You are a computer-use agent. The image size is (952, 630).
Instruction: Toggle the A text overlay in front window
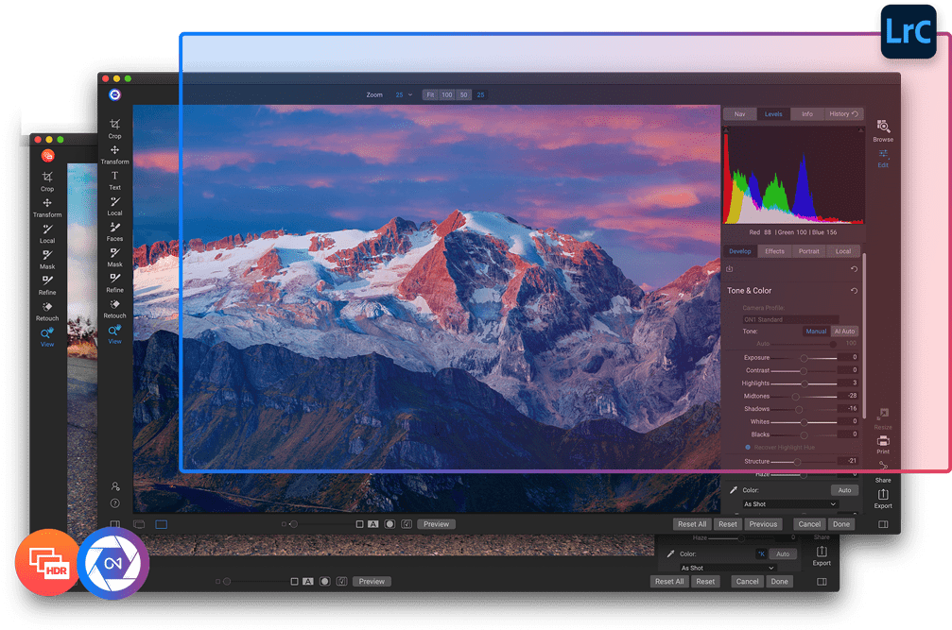372,524
